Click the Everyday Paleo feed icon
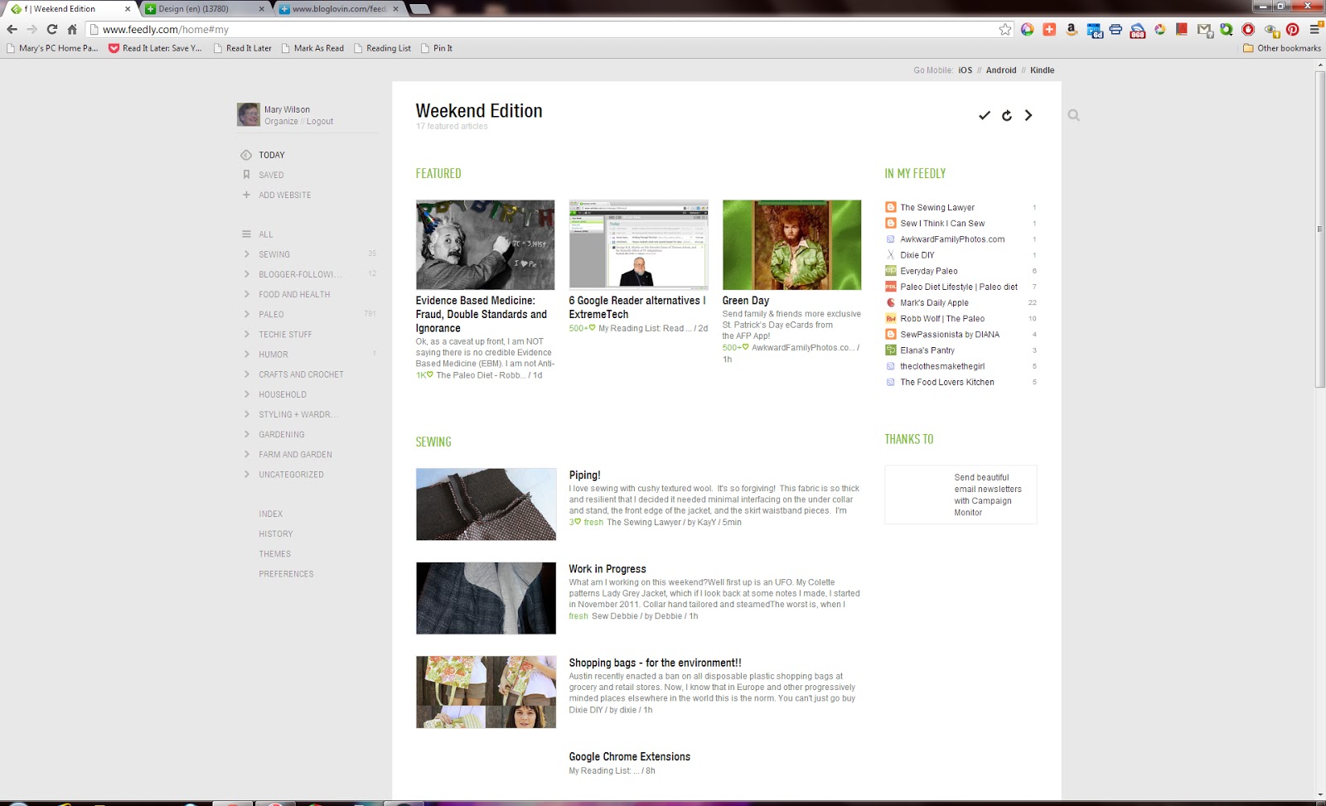The height and width of the screenshot is (806, 1326). point(890,271)
